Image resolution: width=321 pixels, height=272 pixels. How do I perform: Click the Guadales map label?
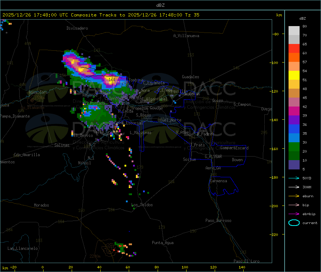[190, 77]
